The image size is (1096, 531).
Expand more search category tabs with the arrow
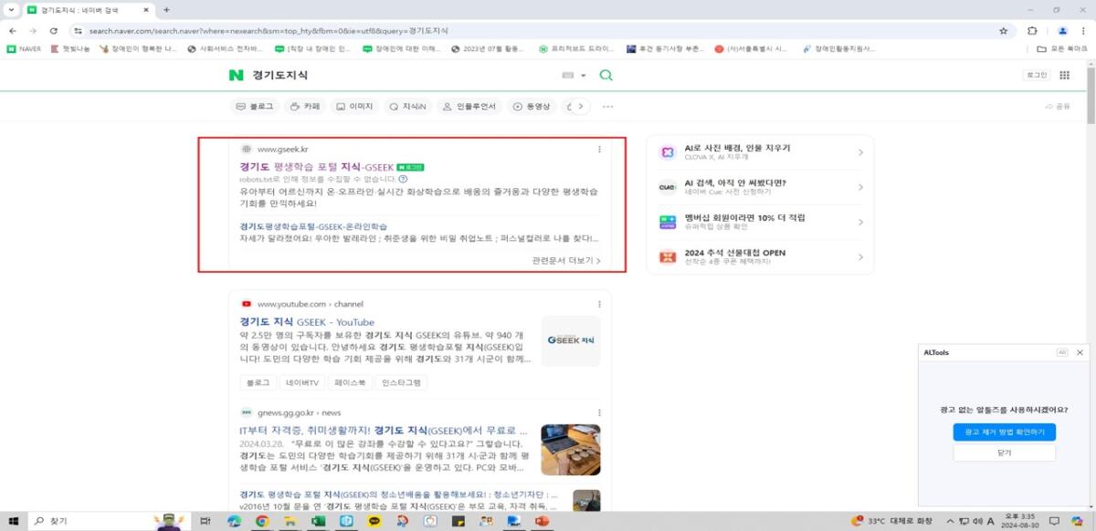[580, 107]
